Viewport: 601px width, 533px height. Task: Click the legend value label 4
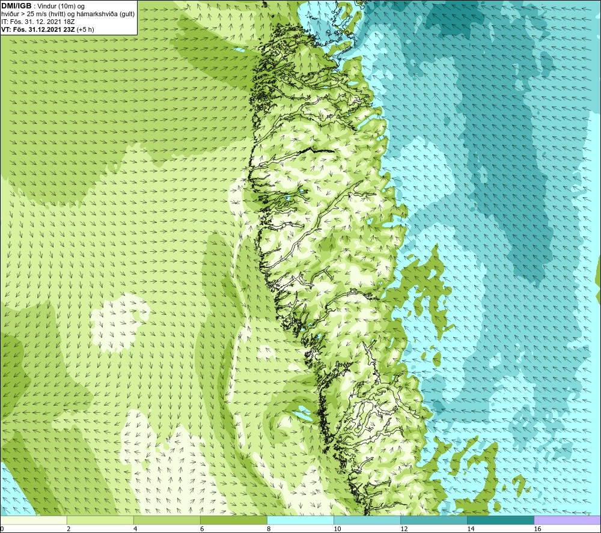[x=135, y=529]
